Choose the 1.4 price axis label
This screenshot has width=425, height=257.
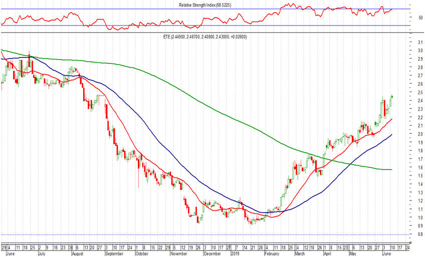coord(420,184)
